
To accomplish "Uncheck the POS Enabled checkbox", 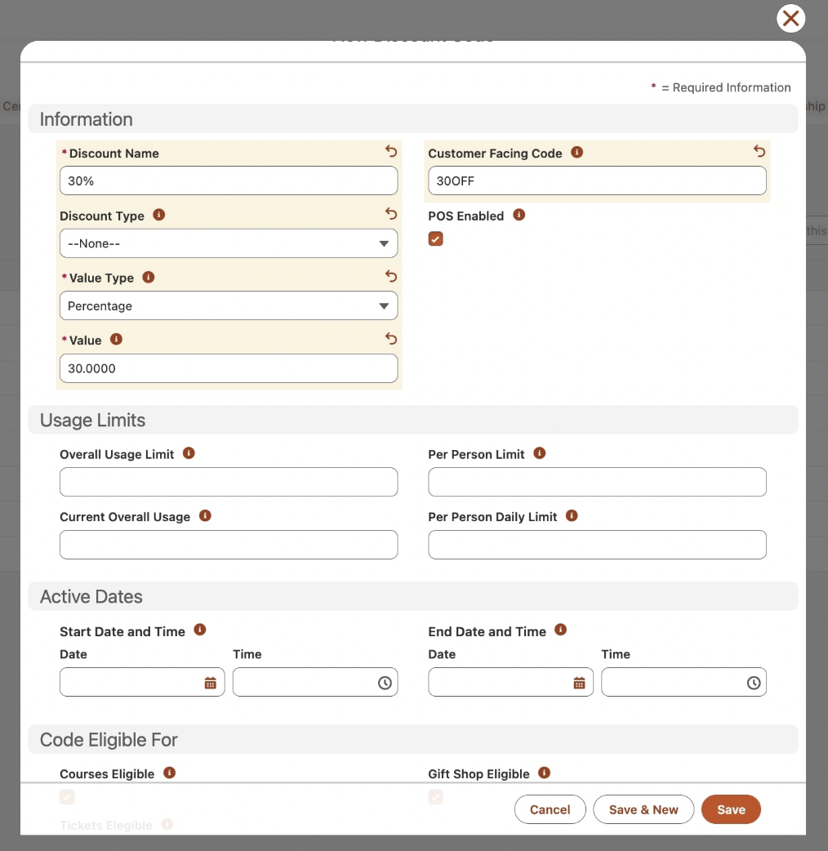I will 436,238.
